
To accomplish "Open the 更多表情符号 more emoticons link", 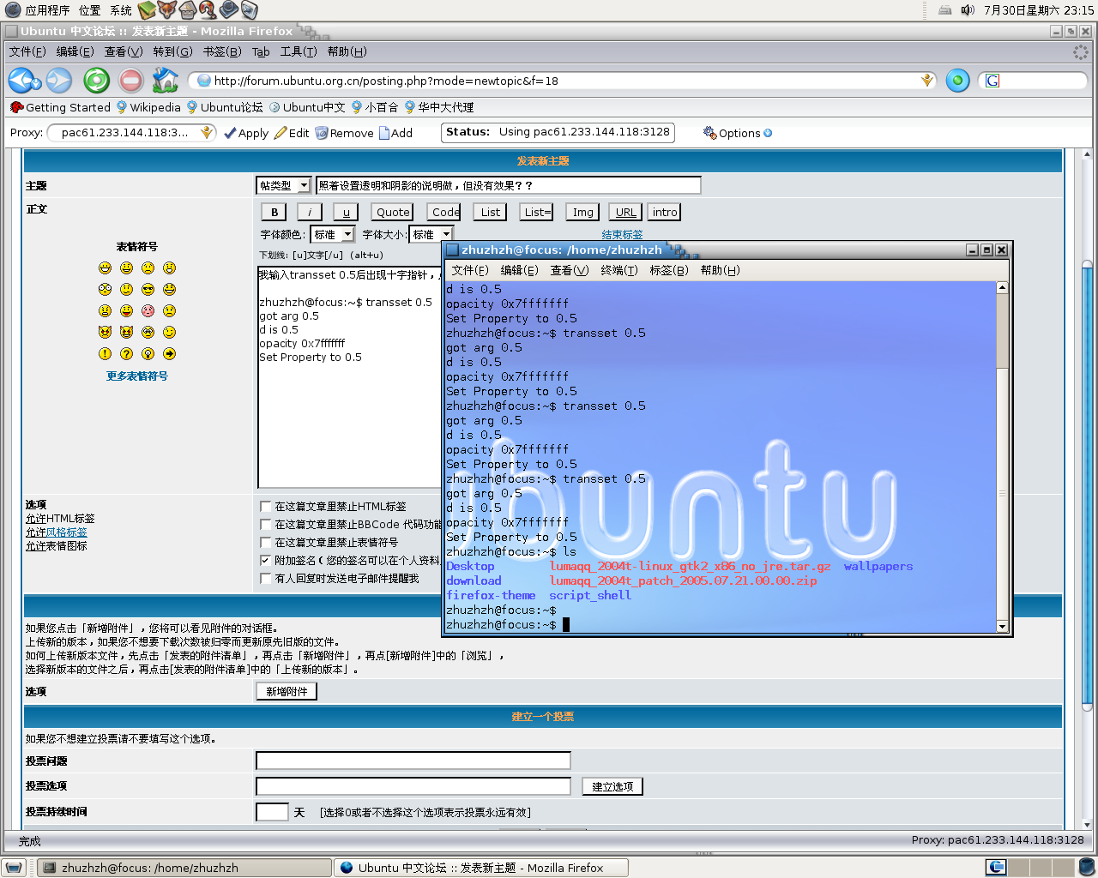I will coord(137,376).
